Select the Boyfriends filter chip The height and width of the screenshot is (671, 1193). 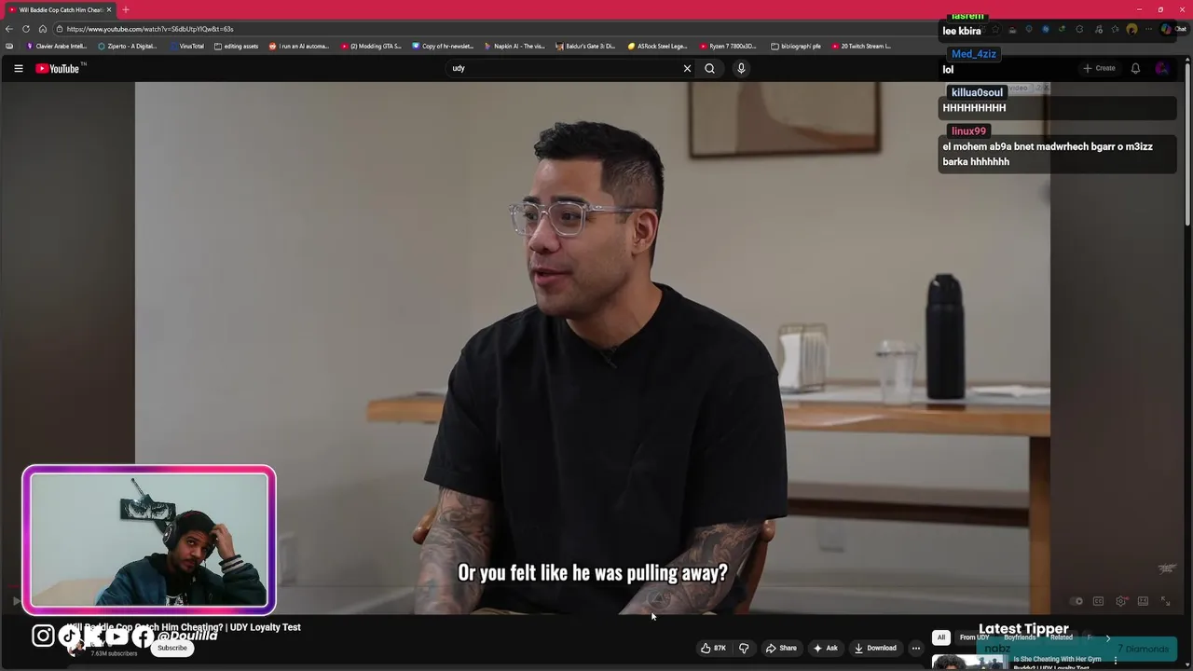pos(1020,637)
